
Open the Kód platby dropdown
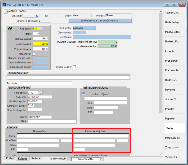41,29
